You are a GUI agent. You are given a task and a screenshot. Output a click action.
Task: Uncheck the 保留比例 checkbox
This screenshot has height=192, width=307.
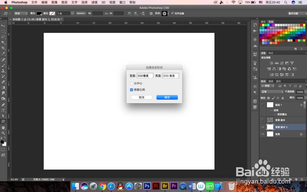click(132, 90)
